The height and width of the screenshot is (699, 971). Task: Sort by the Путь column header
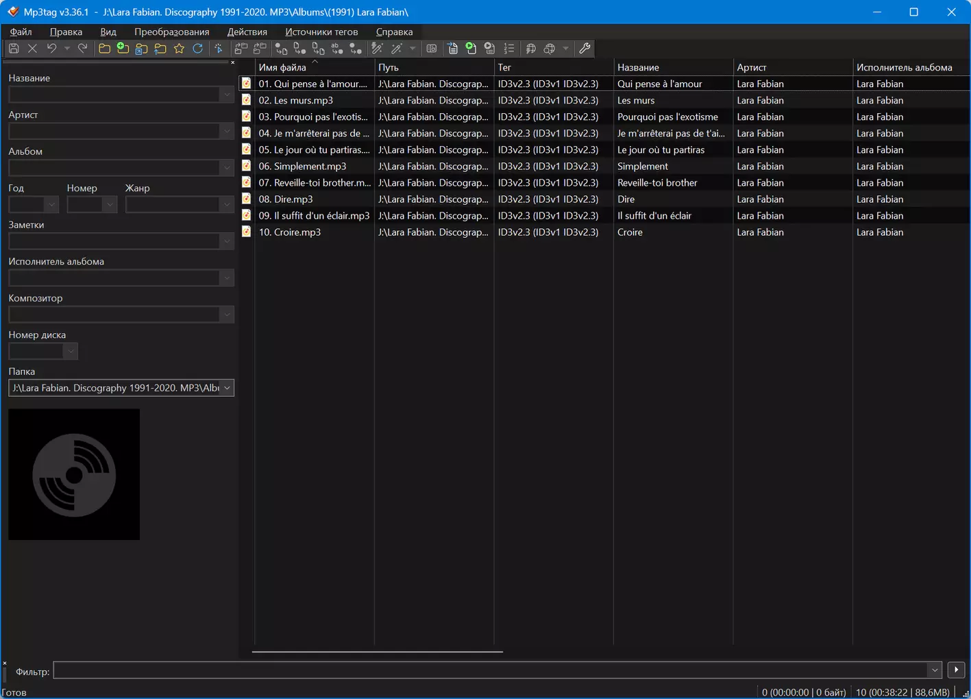pyautogui.click(x=434, y=67)
